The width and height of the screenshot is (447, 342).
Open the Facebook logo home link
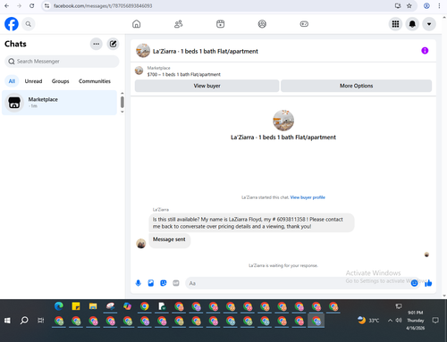tap(12, 24)
